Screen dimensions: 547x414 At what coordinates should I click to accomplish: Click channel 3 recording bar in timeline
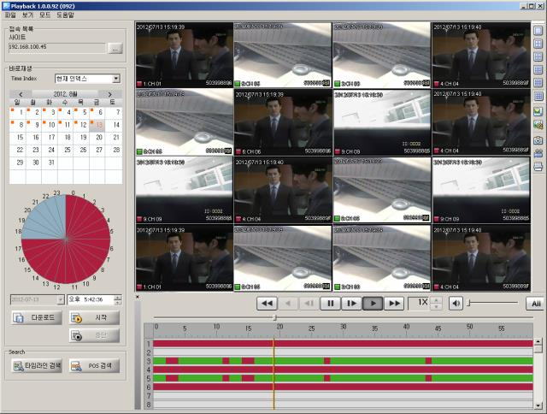point(343,361)
